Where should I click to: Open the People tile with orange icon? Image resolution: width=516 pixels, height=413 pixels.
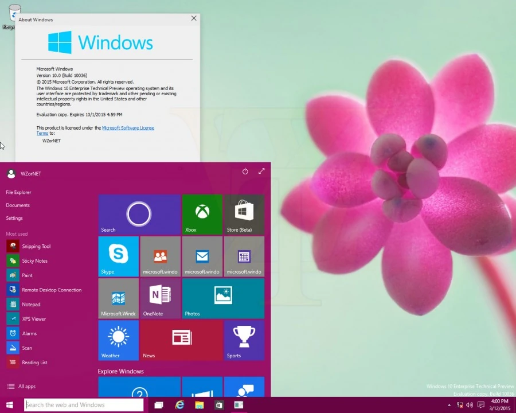[161, 256]
